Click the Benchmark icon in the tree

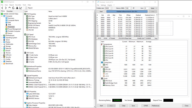point(4,63)
